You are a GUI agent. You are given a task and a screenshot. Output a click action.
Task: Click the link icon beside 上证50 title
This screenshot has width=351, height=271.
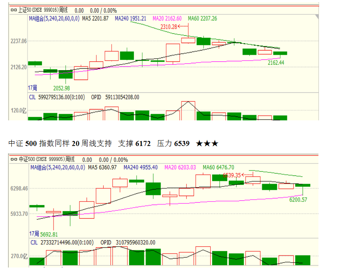(14, 10)
